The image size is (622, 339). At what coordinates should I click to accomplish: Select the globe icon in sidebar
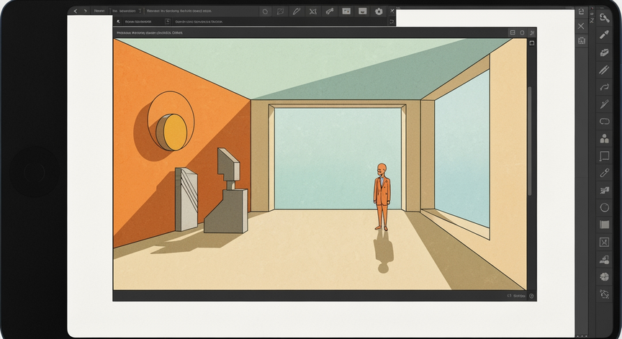point(604,277)
